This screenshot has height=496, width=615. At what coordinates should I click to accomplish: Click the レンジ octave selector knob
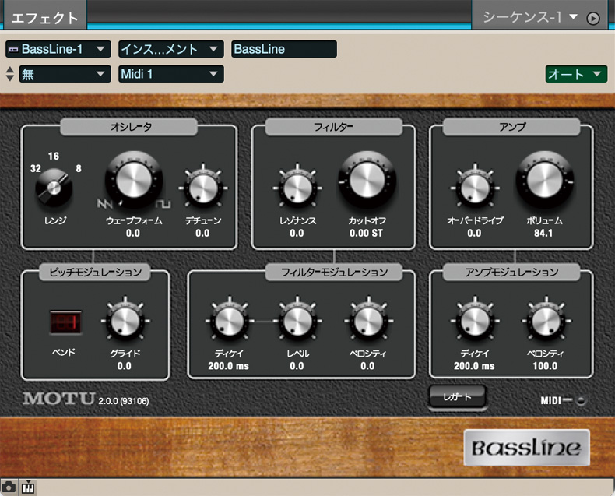(x=54, y=188)
